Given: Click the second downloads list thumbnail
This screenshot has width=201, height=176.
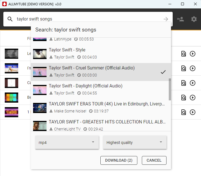Looking at the screenshot, I should coord(11,68).
